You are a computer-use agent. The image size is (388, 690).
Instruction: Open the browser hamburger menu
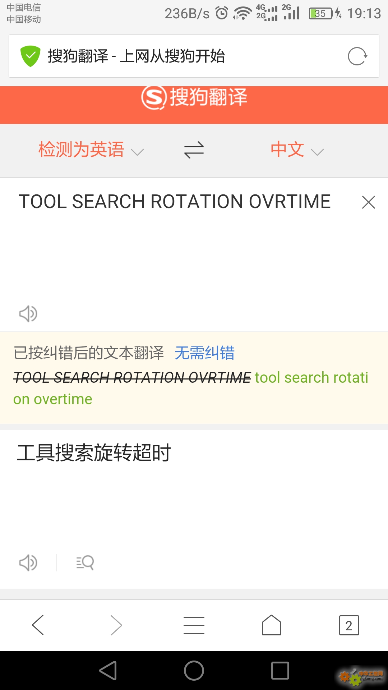click(194, 625)
